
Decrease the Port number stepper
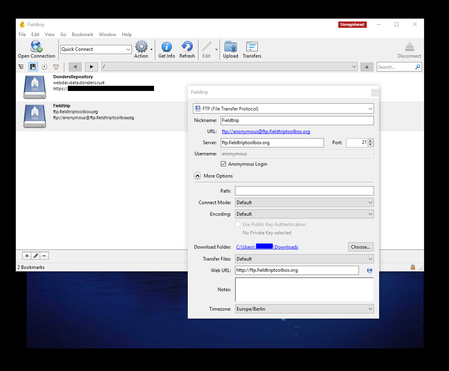pyautogui.click(x=370, y=145)
